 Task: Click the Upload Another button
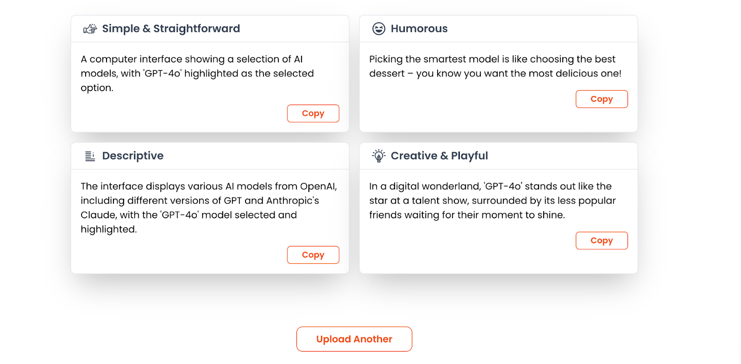[354, 339]
